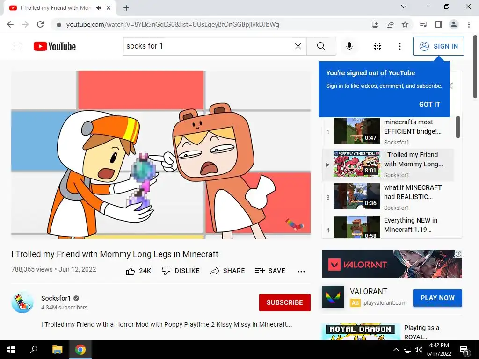The image size is (479, 359).
Task: Reload the page
Action: click(x=40, y=24)
